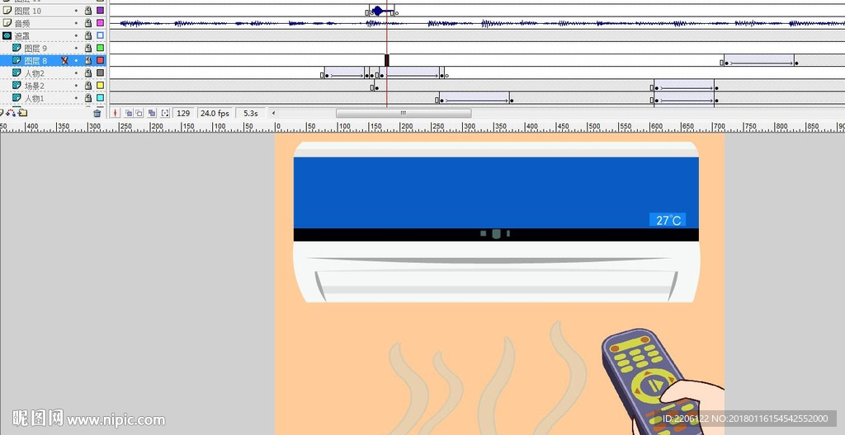Click the 遮罩 mask layer icon
This screenshot has height=435, width=845.
coord(7,35)
